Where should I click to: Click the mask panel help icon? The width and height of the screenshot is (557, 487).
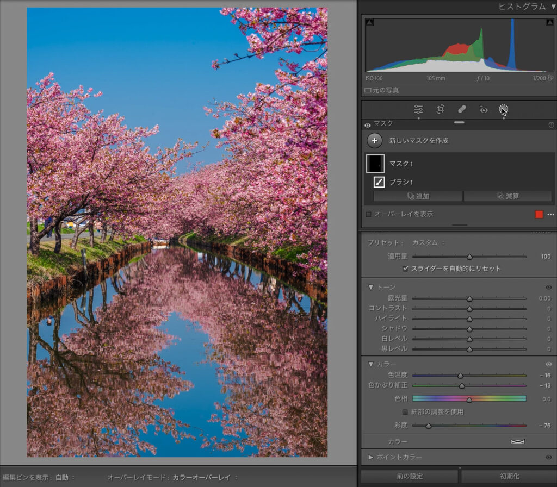(x=551, y=125)
